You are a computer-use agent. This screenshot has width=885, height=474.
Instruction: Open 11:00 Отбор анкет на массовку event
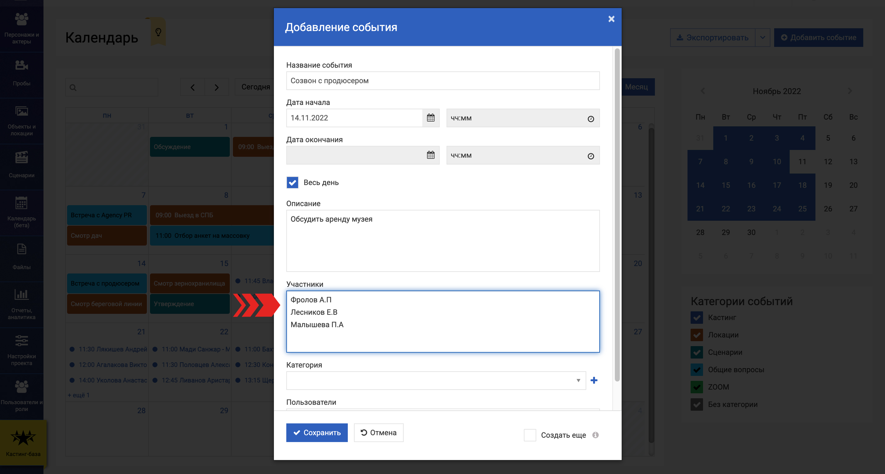(x=212, y=236)
